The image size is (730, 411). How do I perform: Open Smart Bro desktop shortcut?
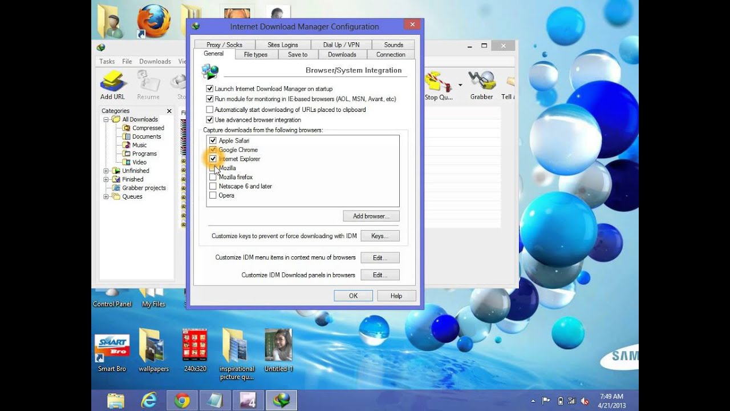112,353
